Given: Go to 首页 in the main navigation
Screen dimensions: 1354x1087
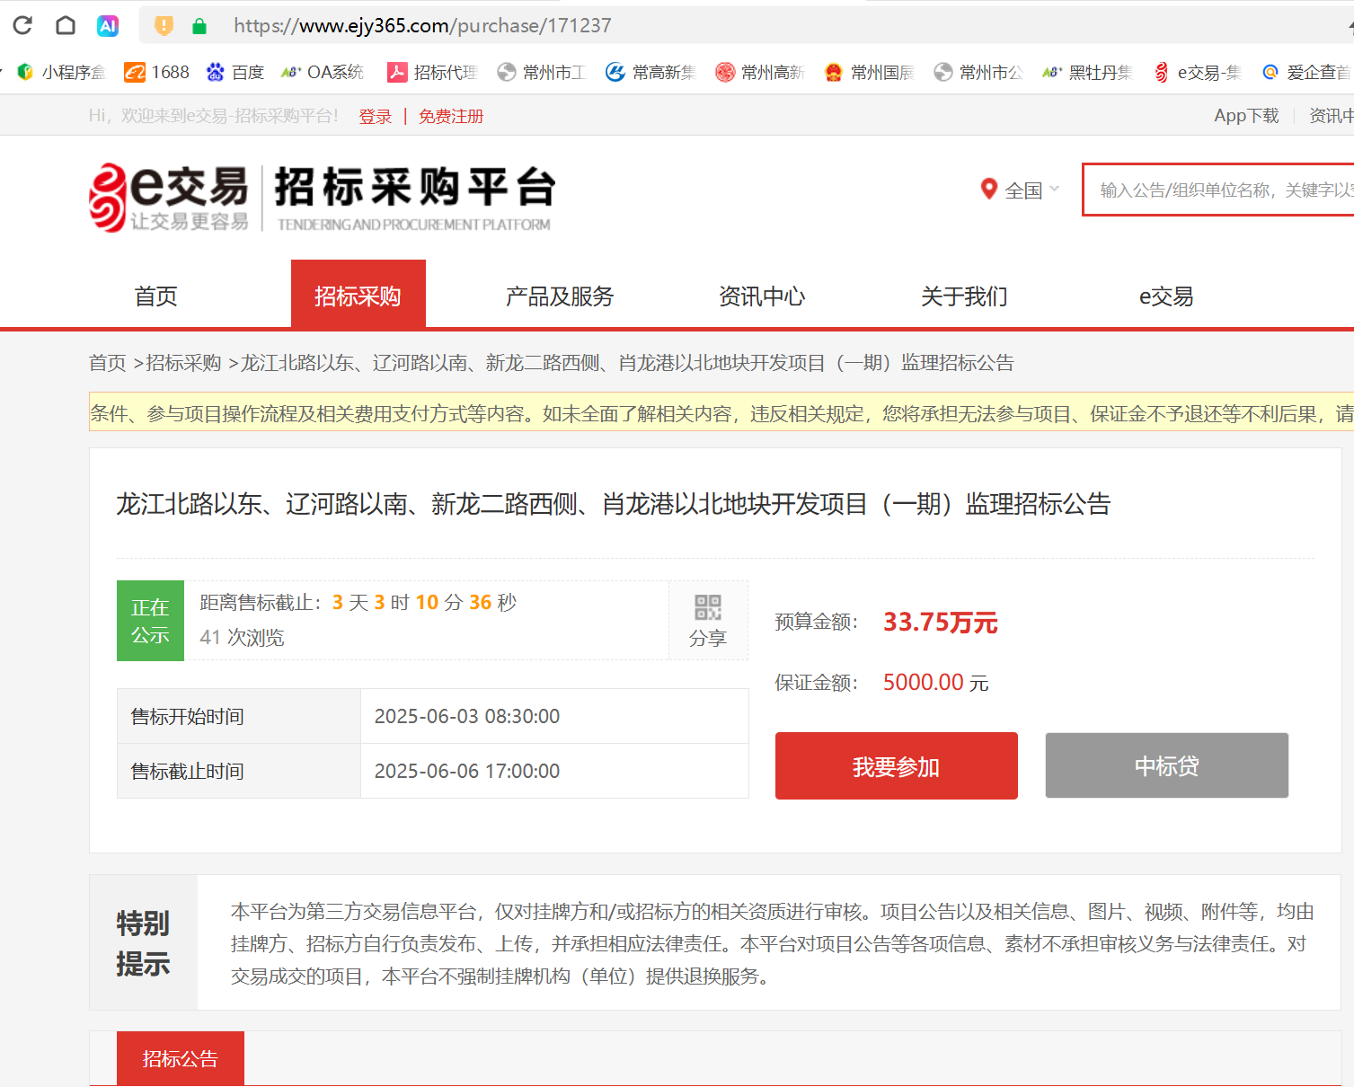Looking at the screenshot, I should point(155,296).
